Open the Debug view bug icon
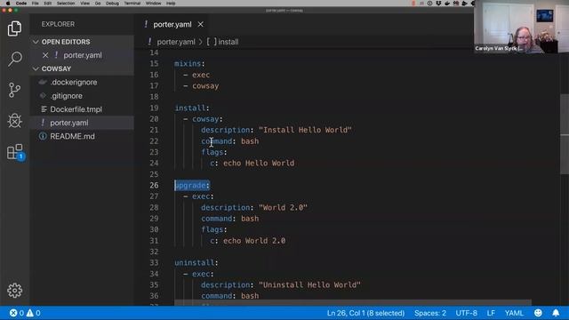This screenshot has height=320, width=569. pyautogui.click(x=15, y=121)
